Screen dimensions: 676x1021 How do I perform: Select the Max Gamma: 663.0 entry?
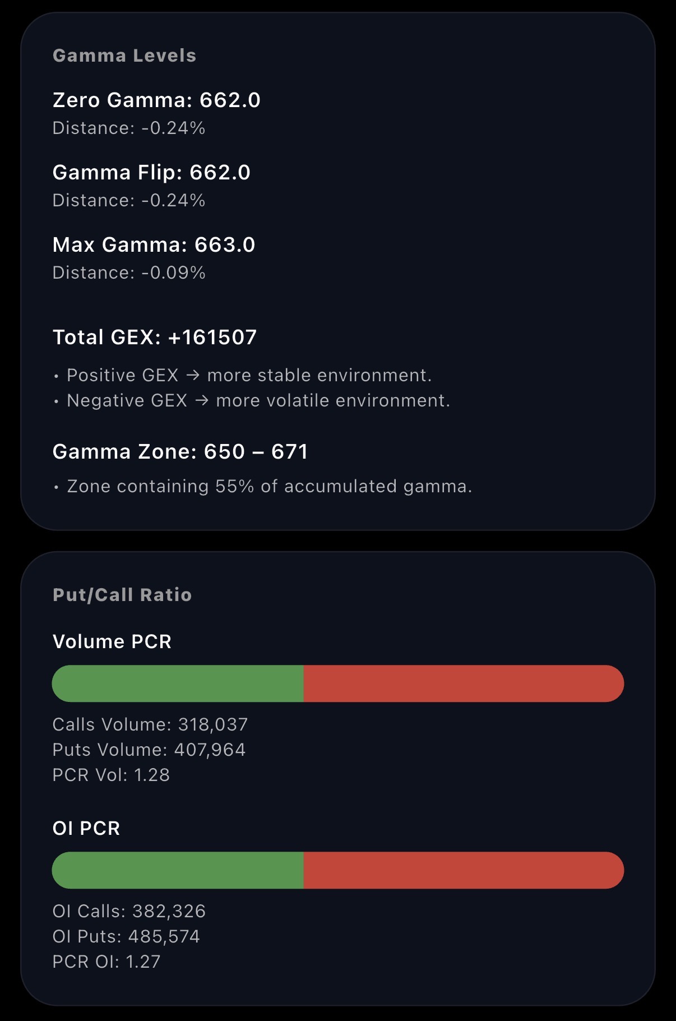(x=153, y=245)
